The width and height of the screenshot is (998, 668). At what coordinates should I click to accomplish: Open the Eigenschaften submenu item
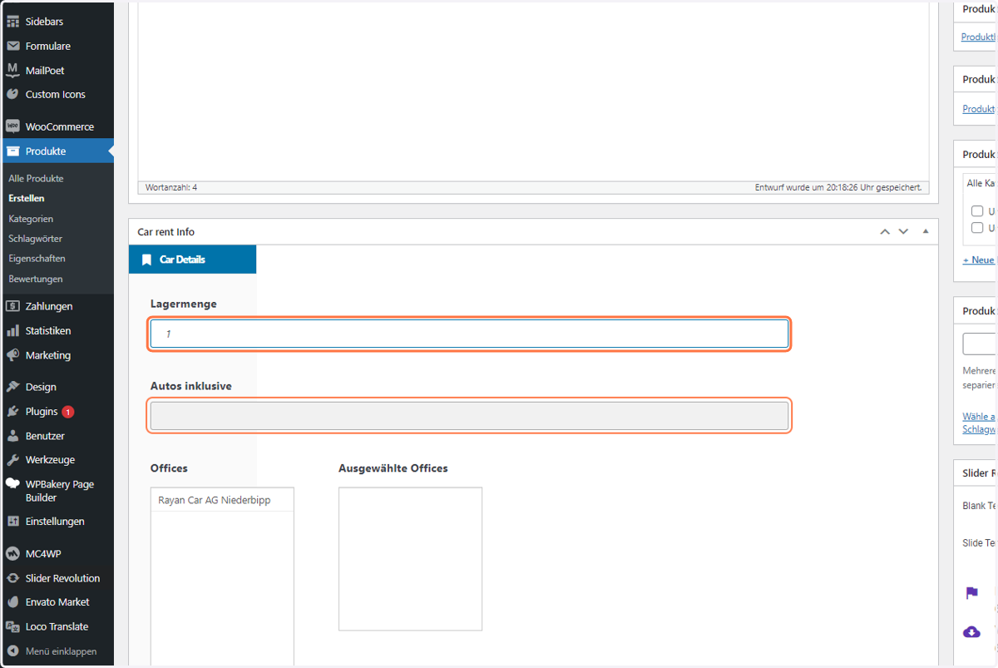37,259
